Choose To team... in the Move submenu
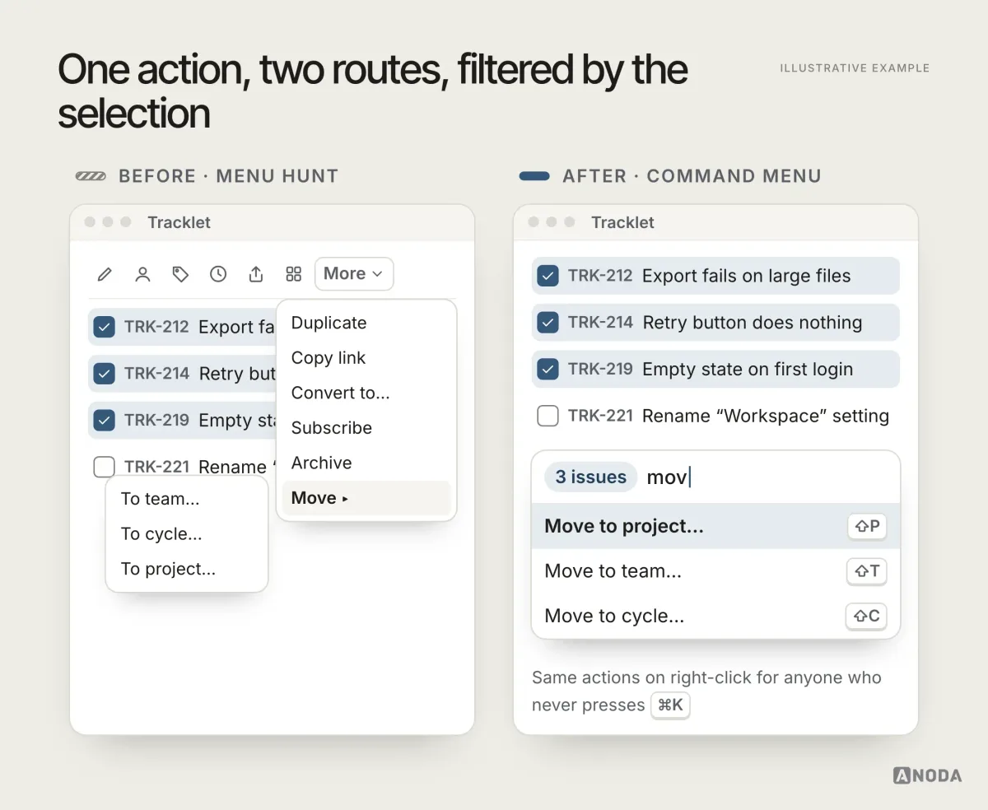Screen dimensions: 988x810 [x=187, y=499]
